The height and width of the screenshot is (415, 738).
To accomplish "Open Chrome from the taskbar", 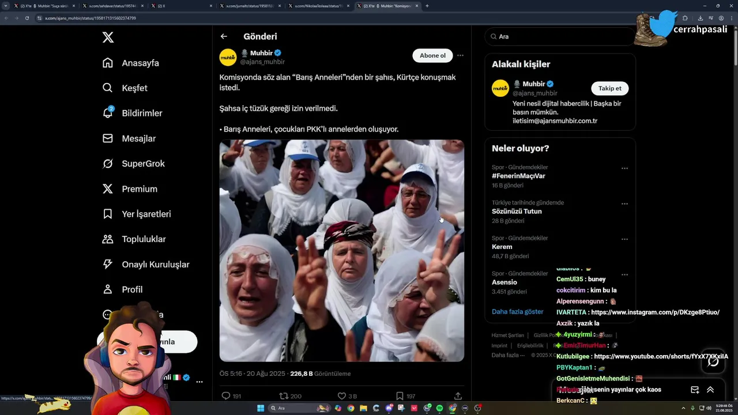I will point(351,408).
